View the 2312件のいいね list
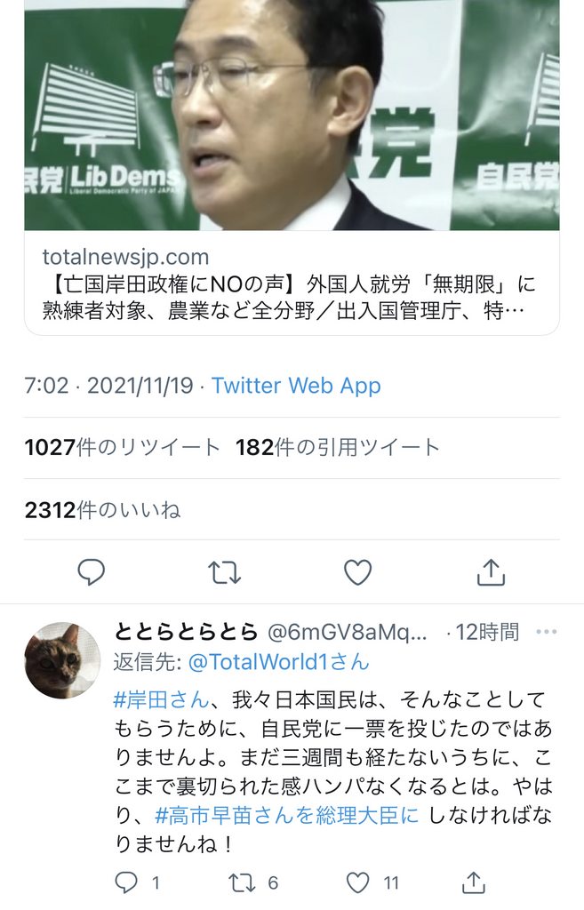584x910 pixels. pyautogui.click(x=103, y=510)
